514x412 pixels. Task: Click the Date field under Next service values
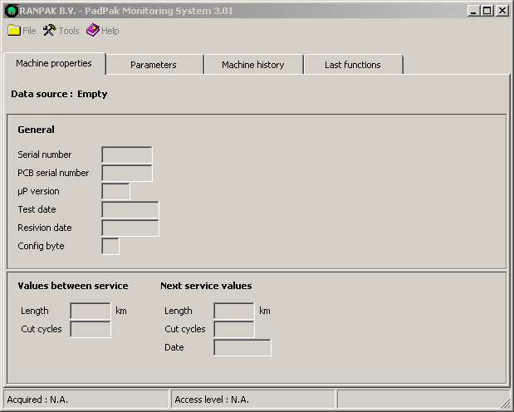point(242,348)
